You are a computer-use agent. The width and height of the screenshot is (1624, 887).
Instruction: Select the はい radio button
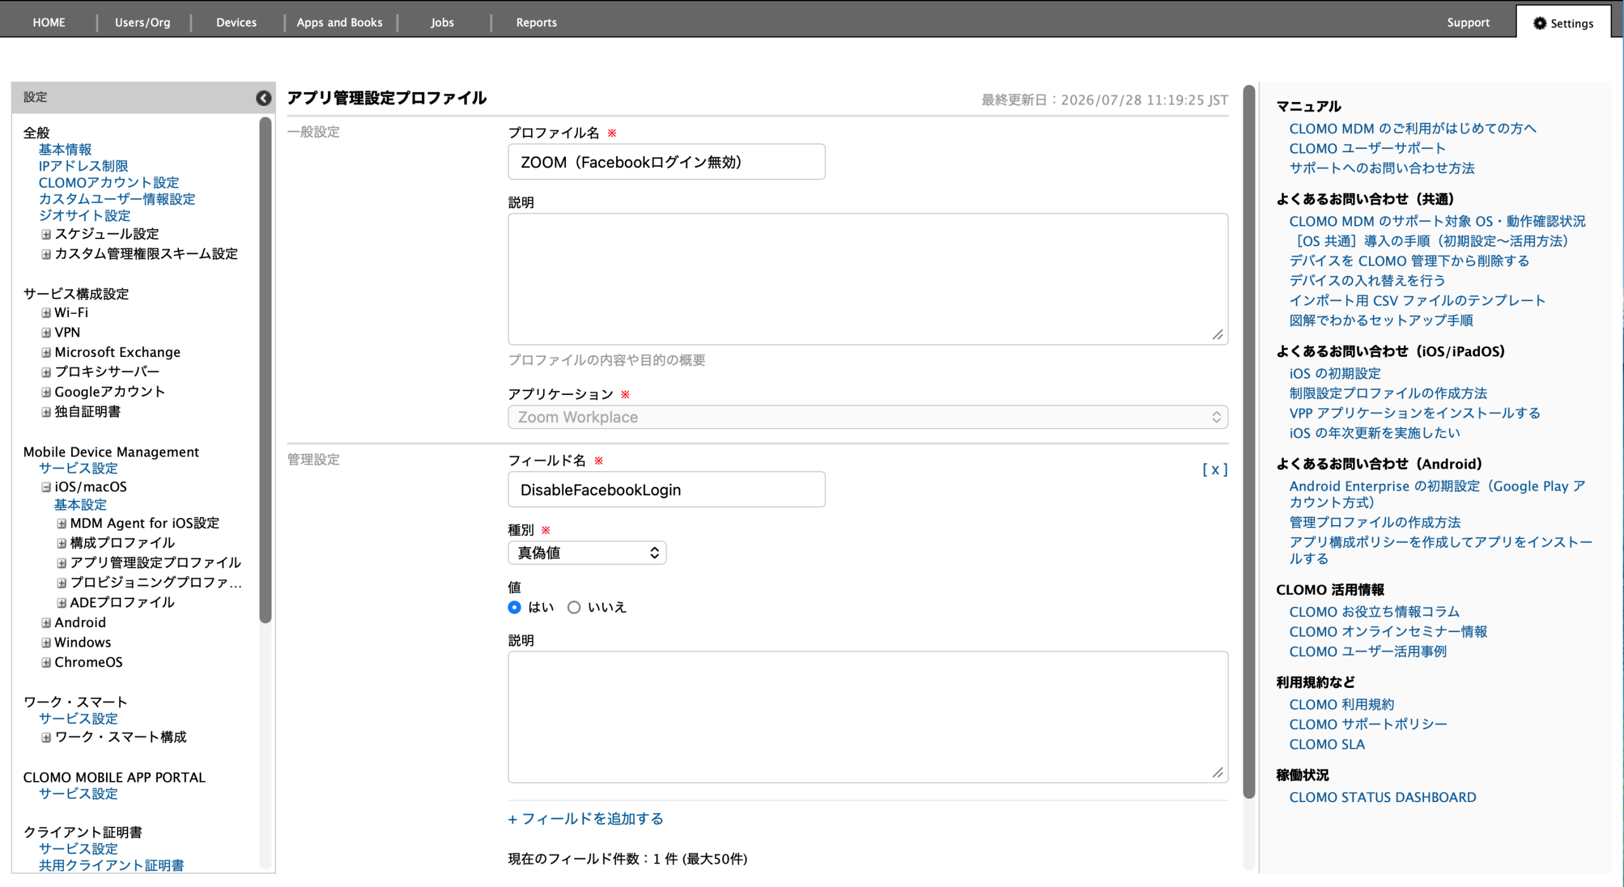coord(514,607)
